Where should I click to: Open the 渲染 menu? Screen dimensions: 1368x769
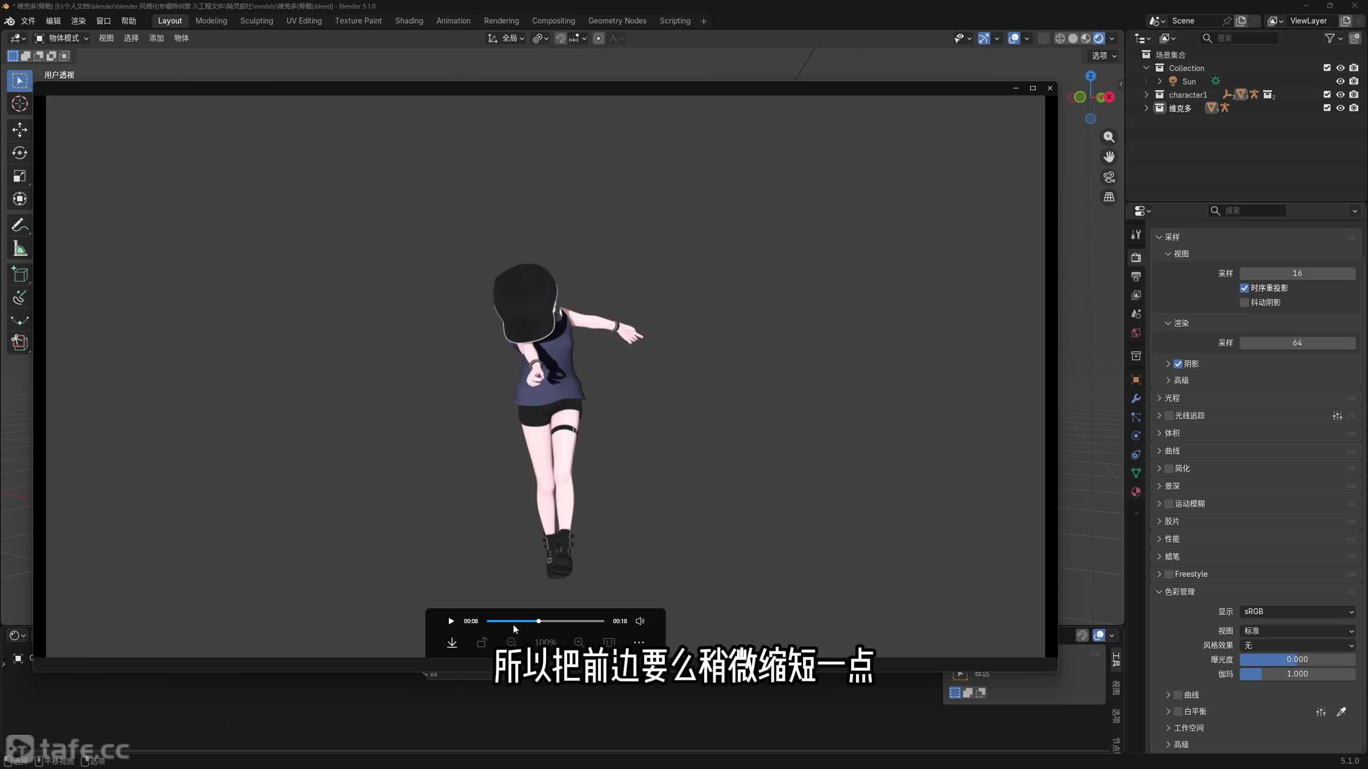click(78, 21)
